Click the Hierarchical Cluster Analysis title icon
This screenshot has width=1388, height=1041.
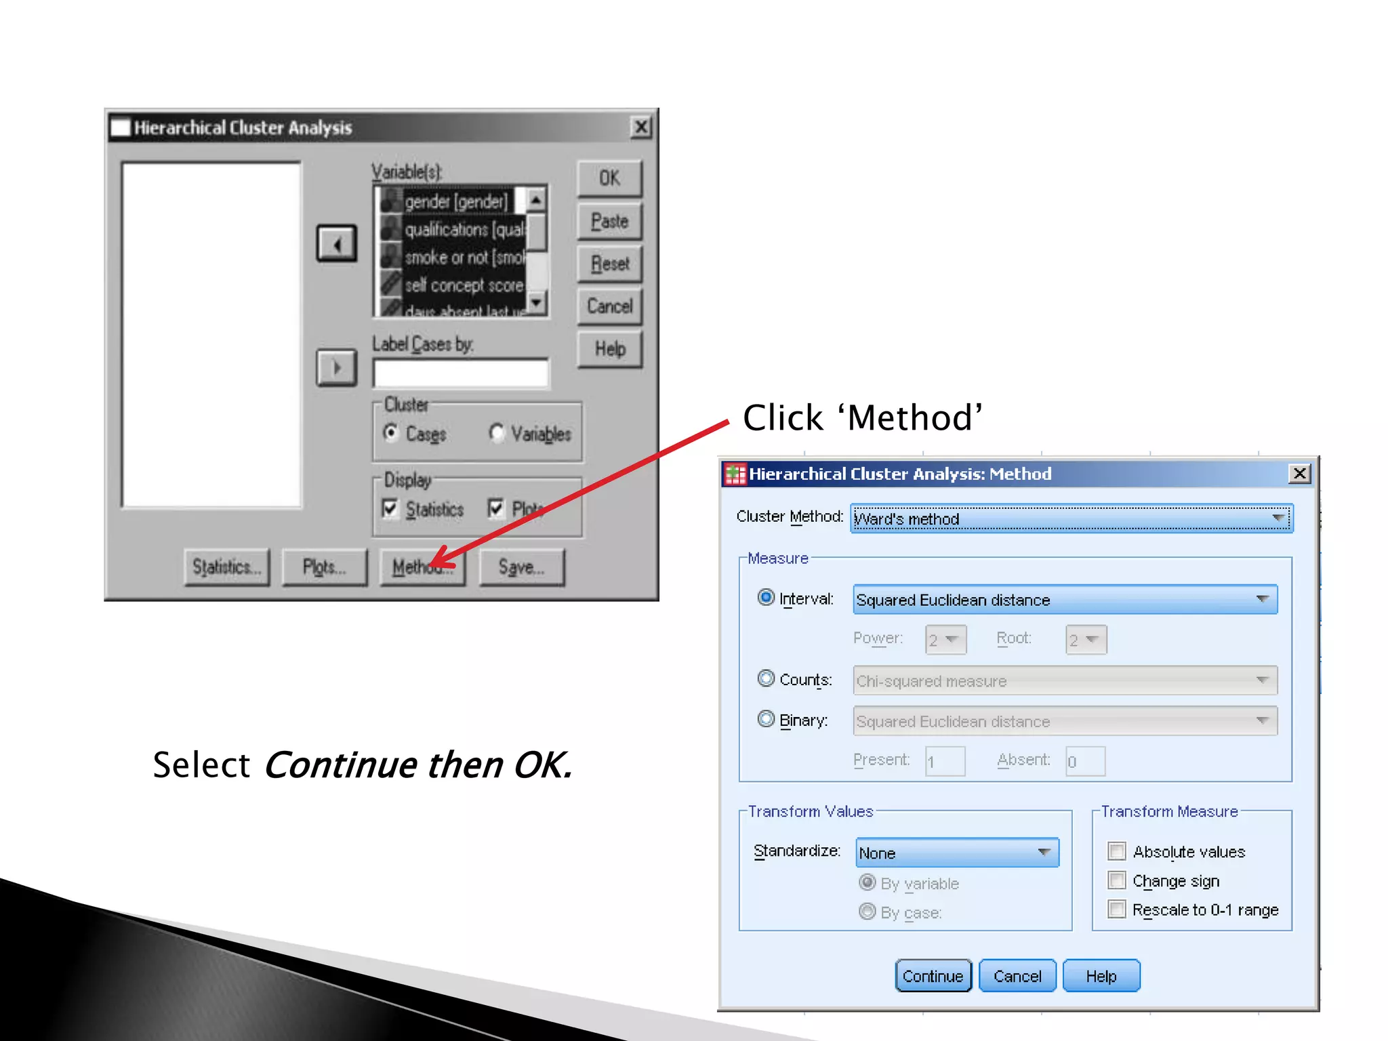click(121, 127)
